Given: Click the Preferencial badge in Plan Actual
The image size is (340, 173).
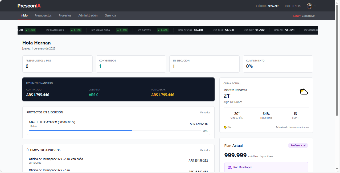Looking at the screenshot, I should pyautogui.click(x=298, y=145).
